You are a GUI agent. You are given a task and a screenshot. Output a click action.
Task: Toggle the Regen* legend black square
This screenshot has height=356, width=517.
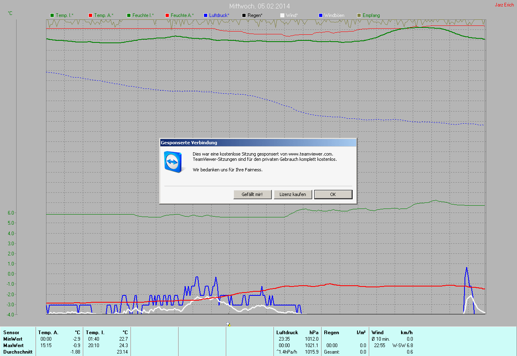pyautogui.click(x=244, y=15)
